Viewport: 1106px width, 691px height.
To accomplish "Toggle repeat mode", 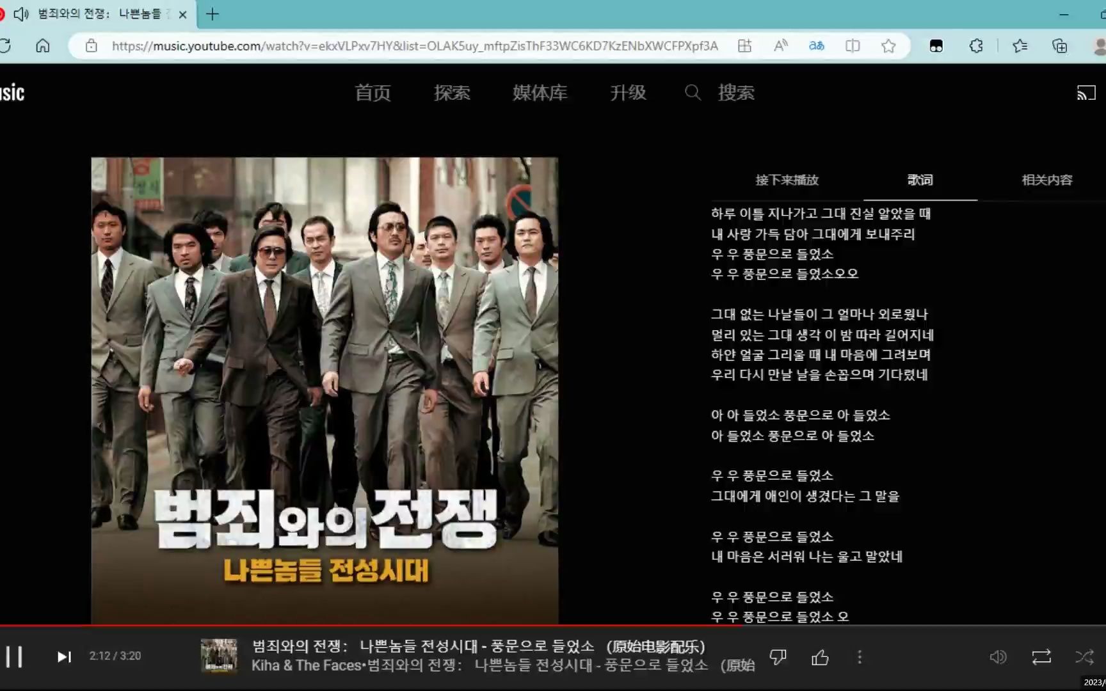I will (1041, 657).
